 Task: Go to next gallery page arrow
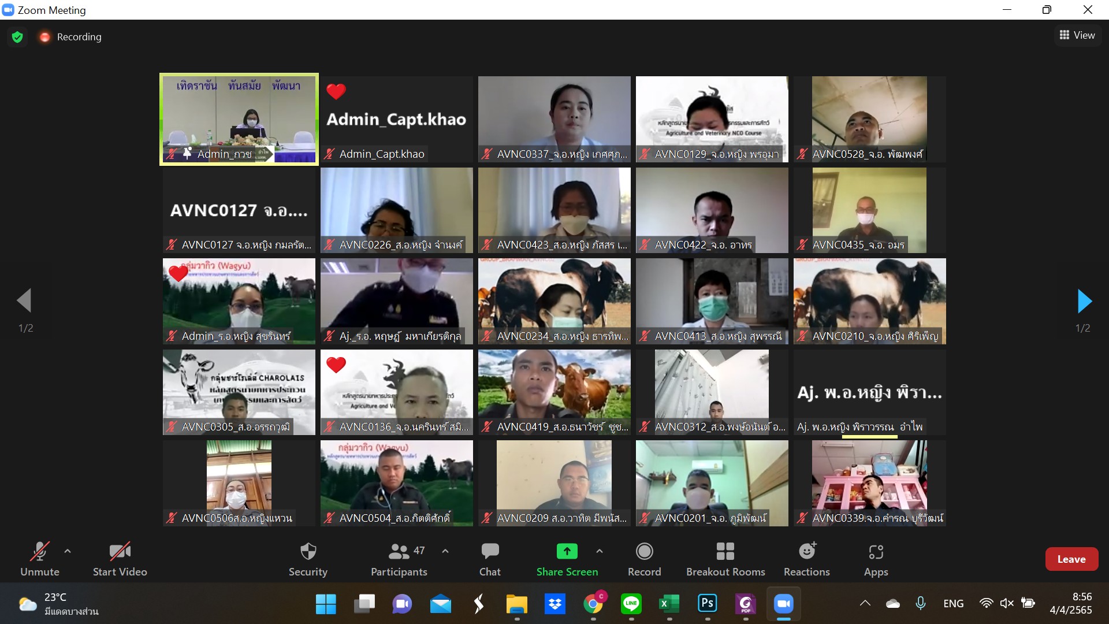[1084, 301]
